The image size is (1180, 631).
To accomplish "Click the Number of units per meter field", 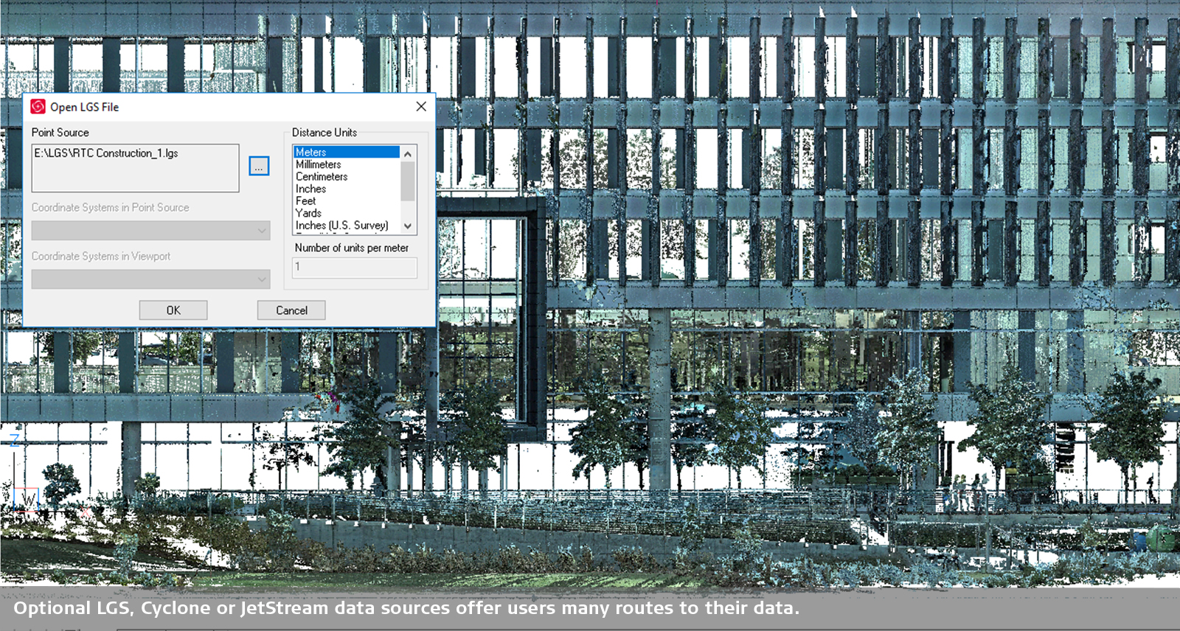I will (x=355, y=268).
